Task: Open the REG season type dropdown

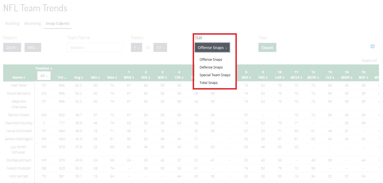Action: [33, 47]
